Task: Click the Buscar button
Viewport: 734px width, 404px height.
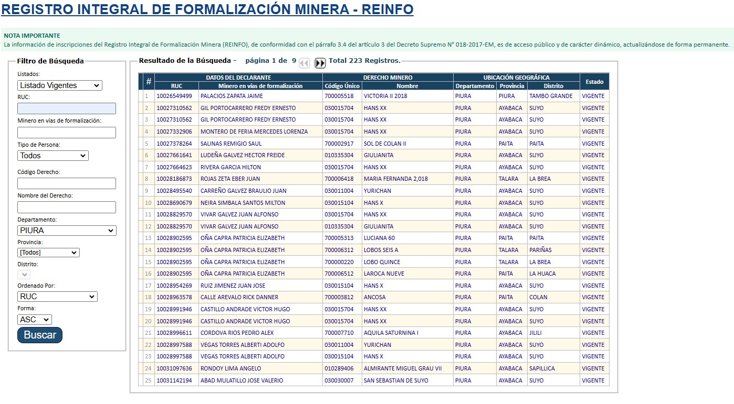Action: (40, 335)
